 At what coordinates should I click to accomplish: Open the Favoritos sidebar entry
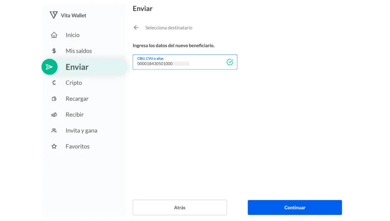click(x=77, y=146)
